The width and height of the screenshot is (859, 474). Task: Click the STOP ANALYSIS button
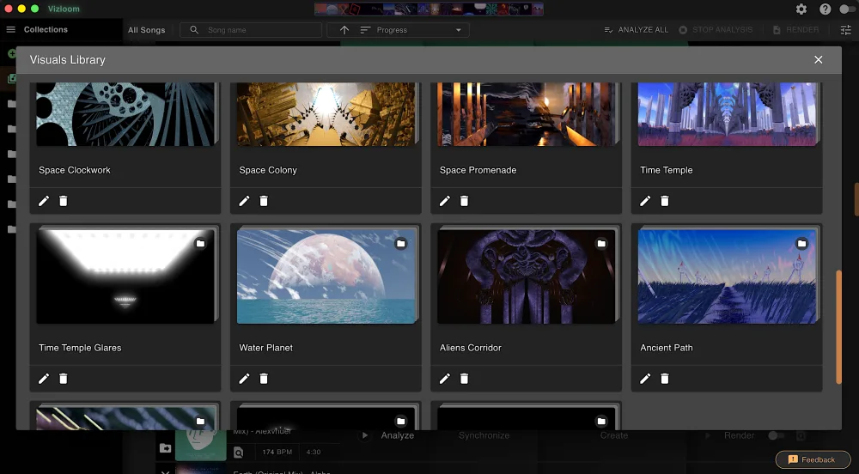pyautogui.click(x=716, y=29)
